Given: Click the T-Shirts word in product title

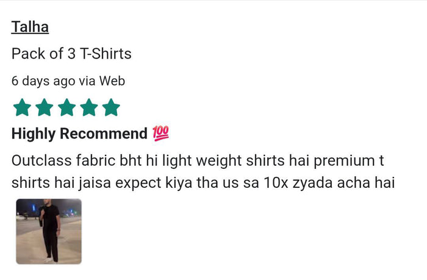Looking at the screenshot, I should 106,54.
